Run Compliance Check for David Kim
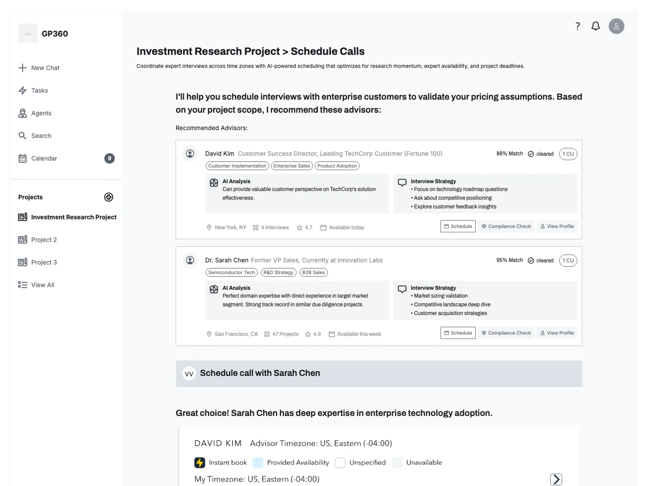 (x=506, y=226)
